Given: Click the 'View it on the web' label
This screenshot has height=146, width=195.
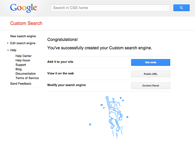Looking at the screenshot, I should point(60,73).
